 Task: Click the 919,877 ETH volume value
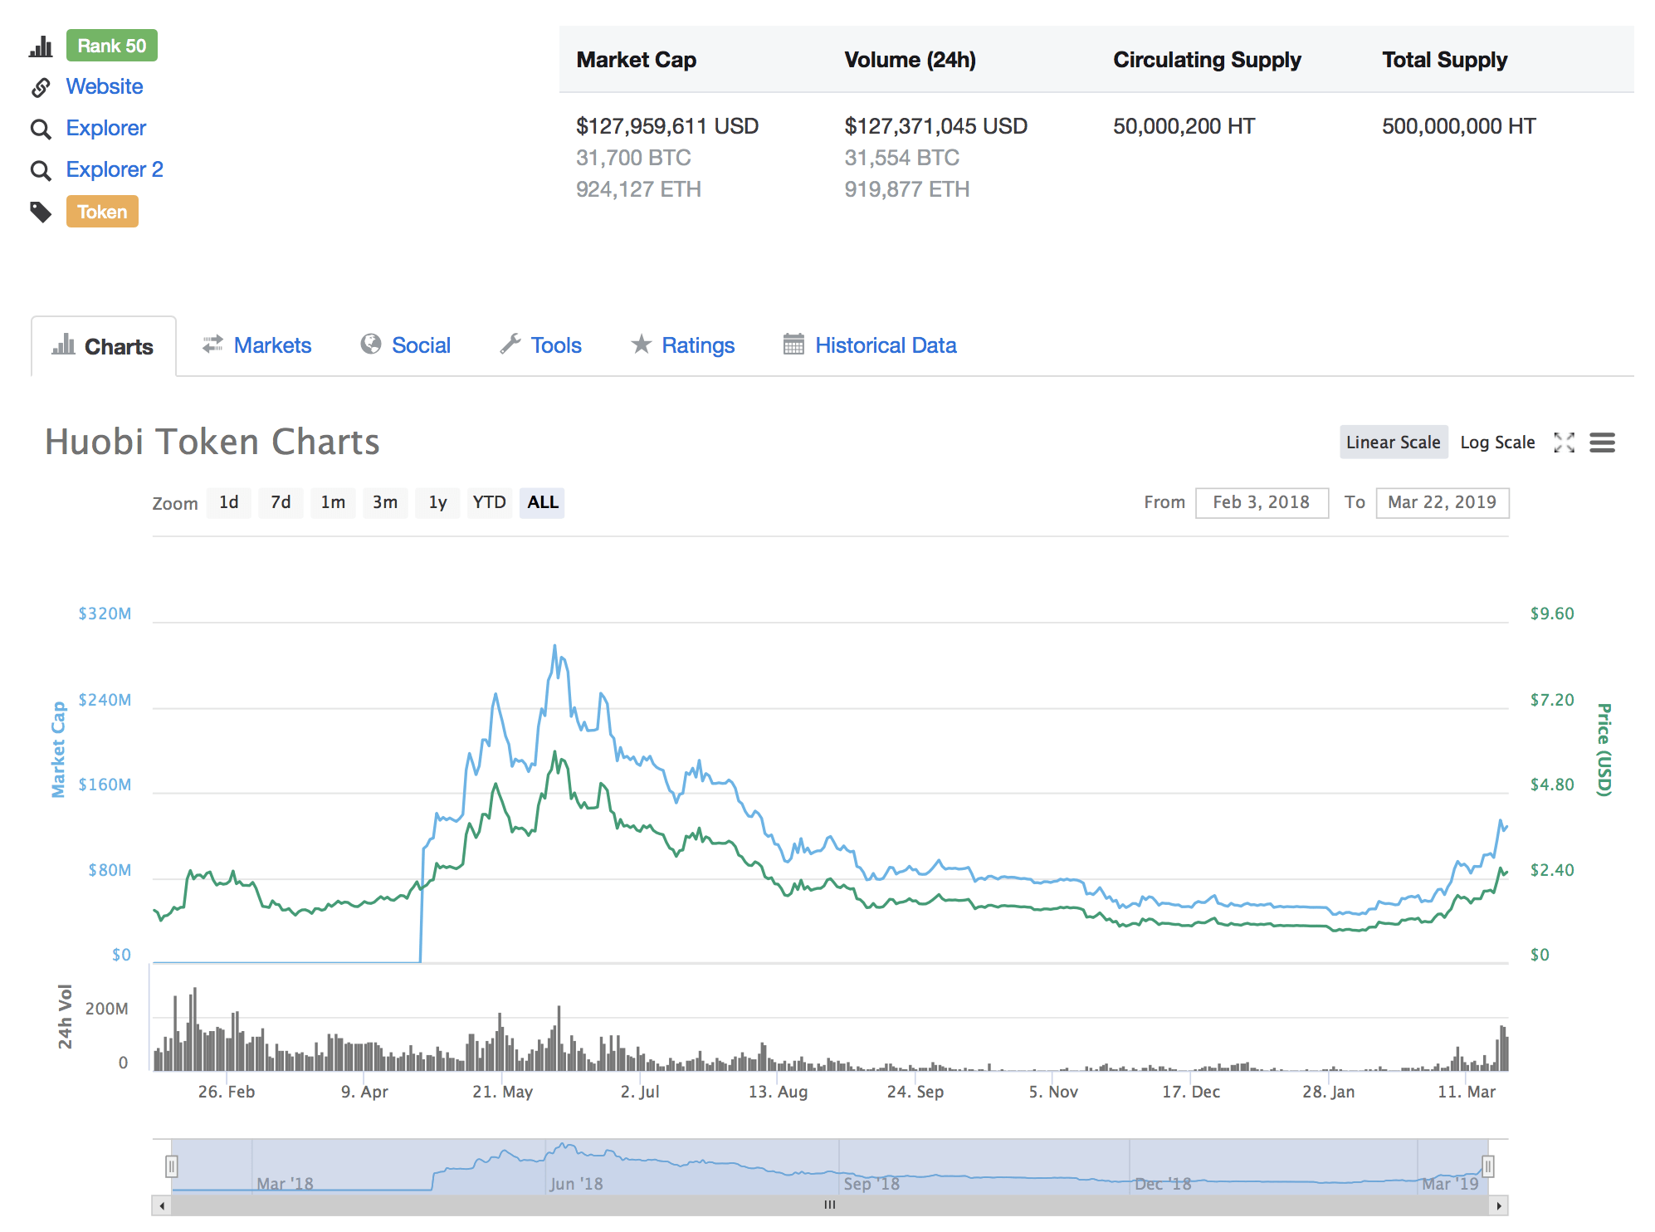[907, 189]
